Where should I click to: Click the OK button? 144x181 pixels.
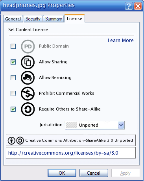click(62, 173)
